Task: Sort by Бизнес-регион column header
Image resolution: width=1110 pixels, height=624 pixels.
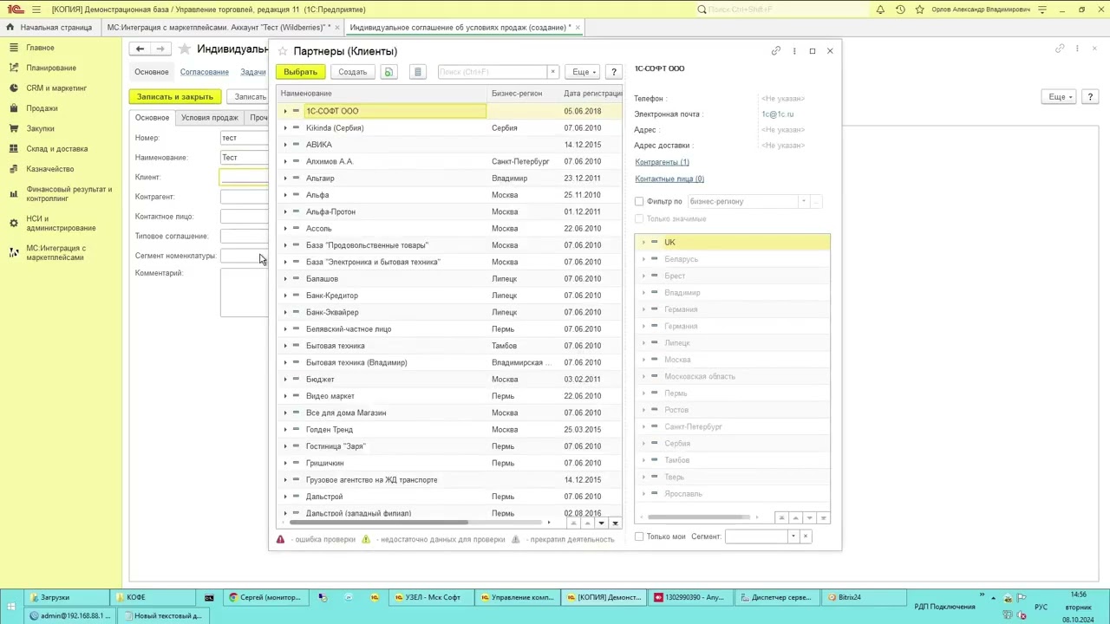Action: pyautogui.click(x=523, y=94)
